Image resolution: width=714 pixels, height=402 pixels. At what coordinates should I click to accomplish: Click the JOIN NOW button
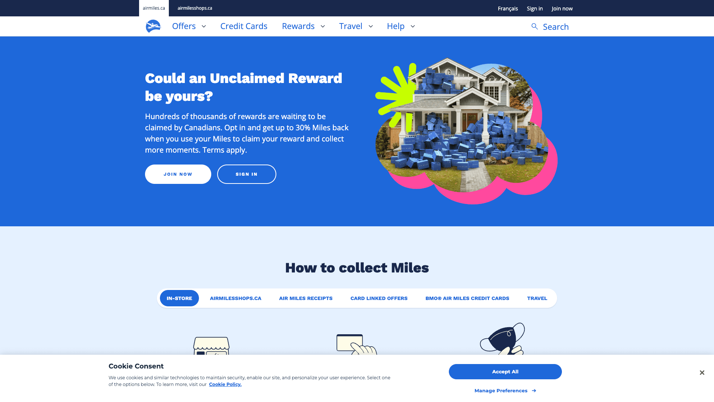pyautogui.click(x=178, y=174)
